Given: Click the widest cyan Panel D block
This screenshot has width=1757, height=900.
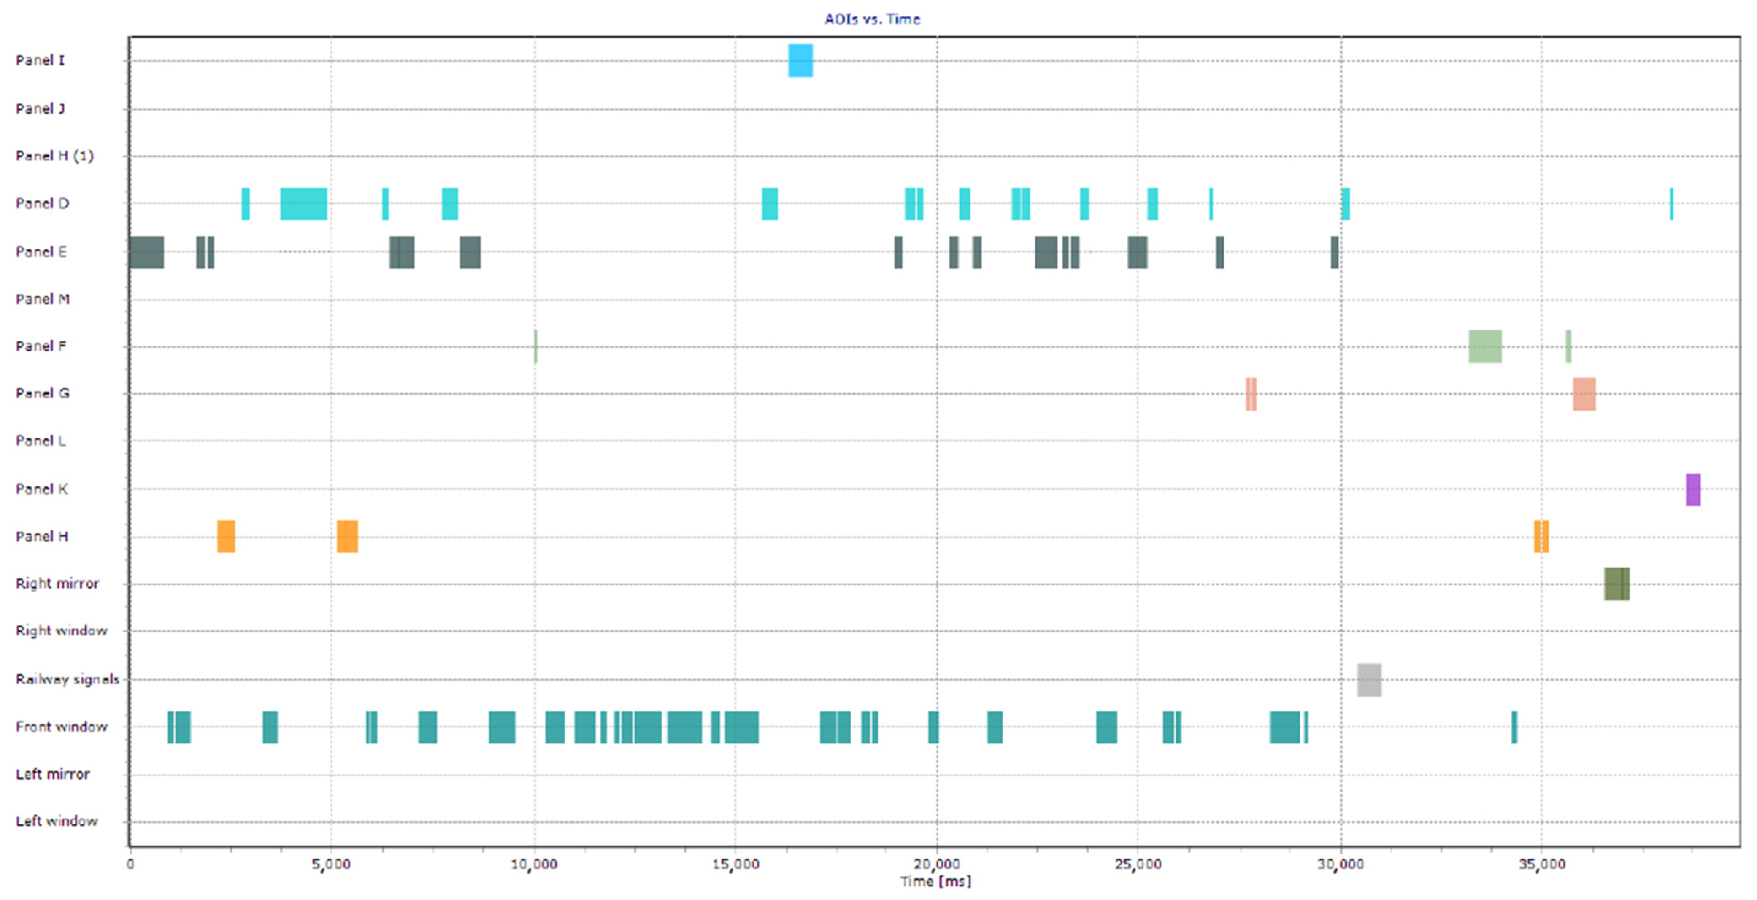Looking at the screenshot, I should tap(303, 203).
